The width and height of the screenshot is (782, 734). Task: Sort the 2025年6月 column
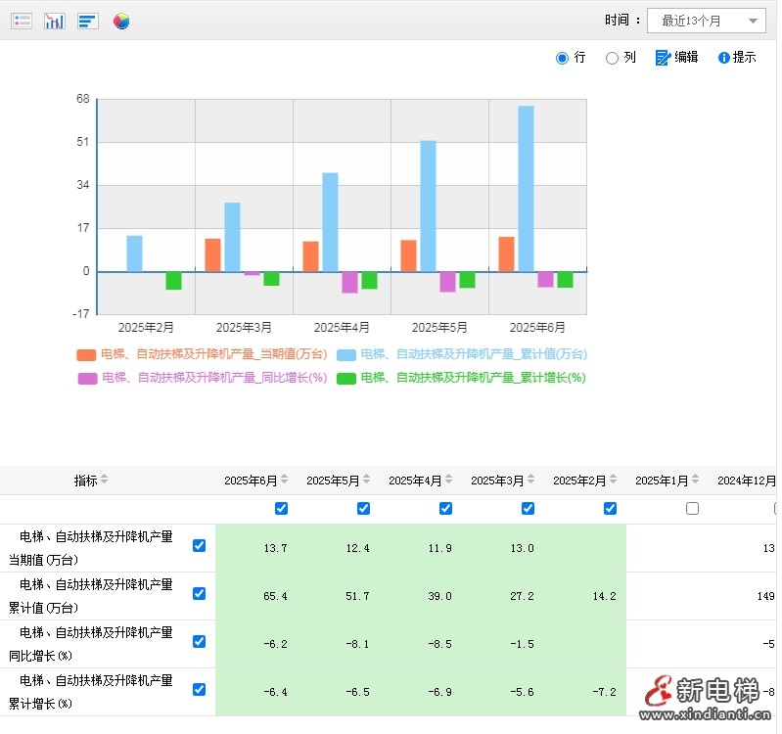point(285,480)
